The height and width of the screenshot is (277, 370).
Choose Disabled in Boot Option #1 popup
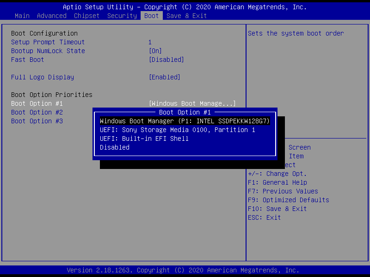[114, 147]
